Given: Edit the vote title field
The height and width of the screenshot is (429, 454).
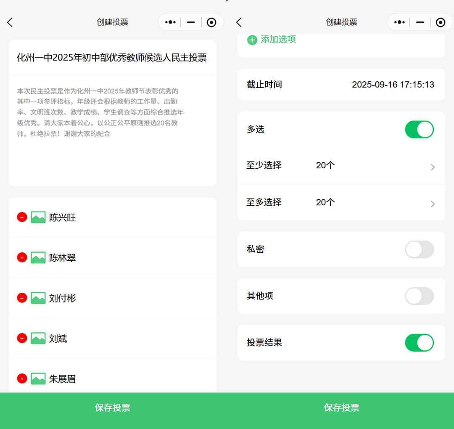Looking at the screenshot, I should [x=112, y=58].
